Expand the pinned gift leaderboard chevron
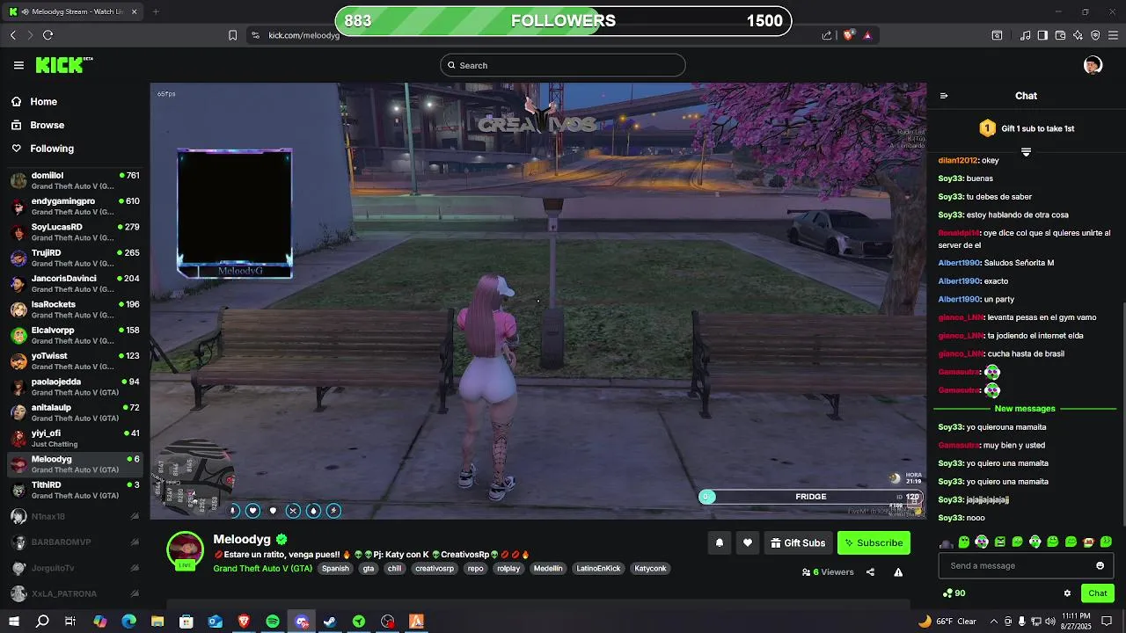The height and width of the screenshot is (633, 1126). [x=1026, y=153]
